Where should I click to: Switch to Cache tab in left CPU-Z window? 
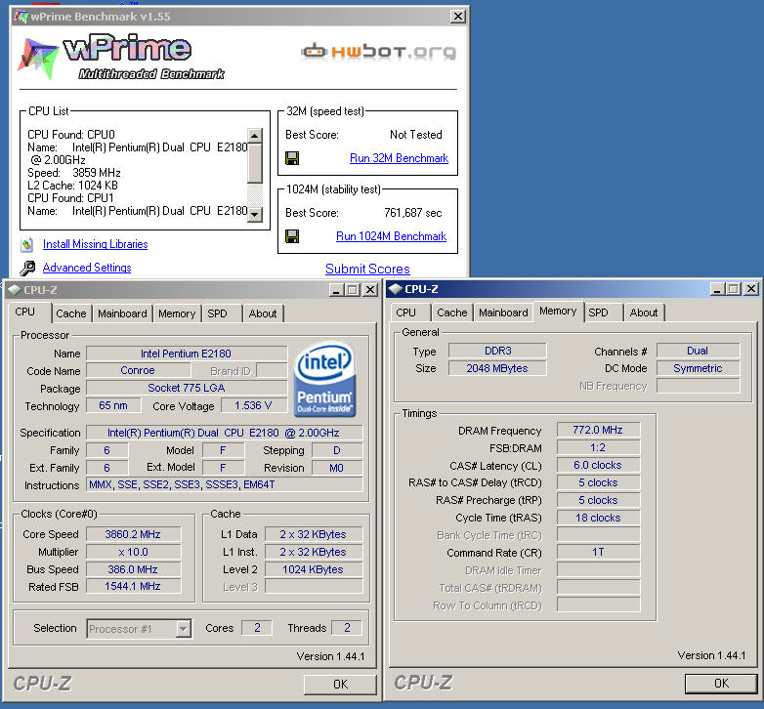pos(70,313)
